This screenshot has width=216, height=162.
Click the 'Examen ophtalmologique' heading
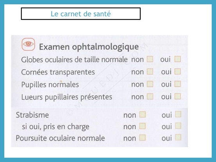(x=89, y=47)
